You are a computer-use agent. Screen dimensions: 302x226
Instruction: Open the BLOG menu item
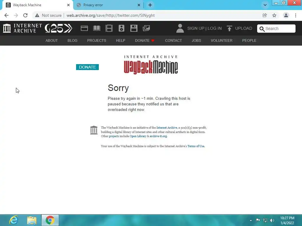click(73, 41)
